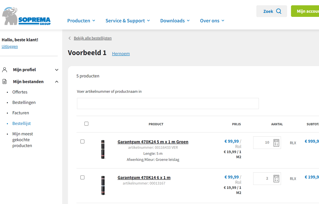Click Bekijk alle bestellijsten link
This screenshot has width=319, height=204.
click(93, 38)
